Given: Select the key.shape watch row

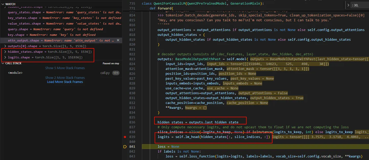Looking at the screenshot, I should (x=61, y=35).
